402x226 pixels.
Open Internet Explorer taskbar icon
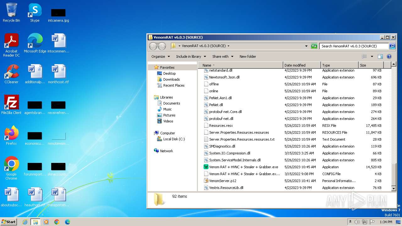pos(25,222)
